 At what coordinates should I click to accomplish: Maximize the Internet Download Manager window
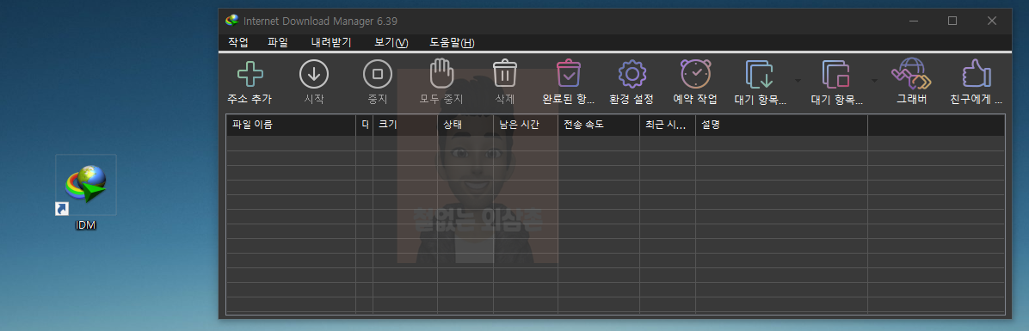point(952,21)
